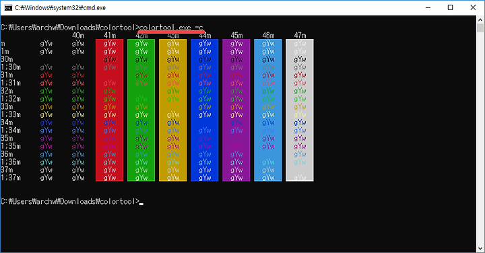Minimize the cmd.exe window
Viewport: 485px width, 253px height.
(x=428, y=7)
